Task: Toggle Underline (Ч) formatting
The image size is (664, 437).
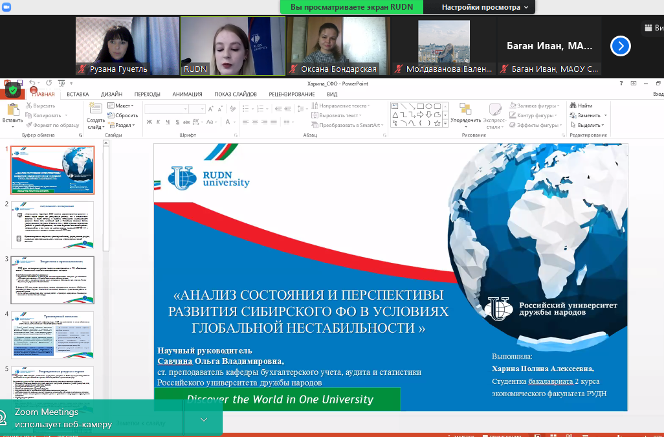Action: click(168, 122)
